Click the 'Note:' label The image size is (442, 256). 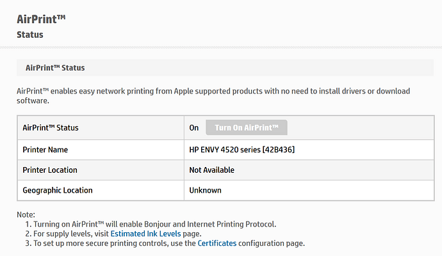(26, 214)
